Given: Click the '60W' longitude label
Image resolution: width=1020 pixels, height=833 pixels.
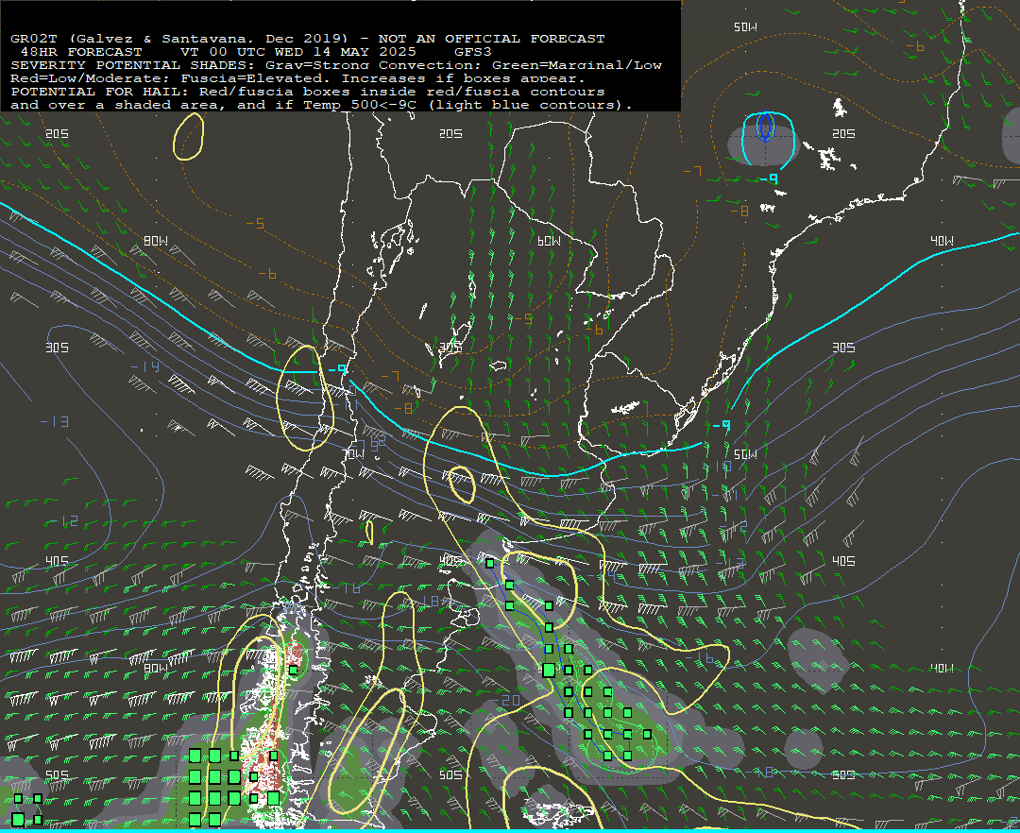Looking at the screenshot, I should (549, 241).
